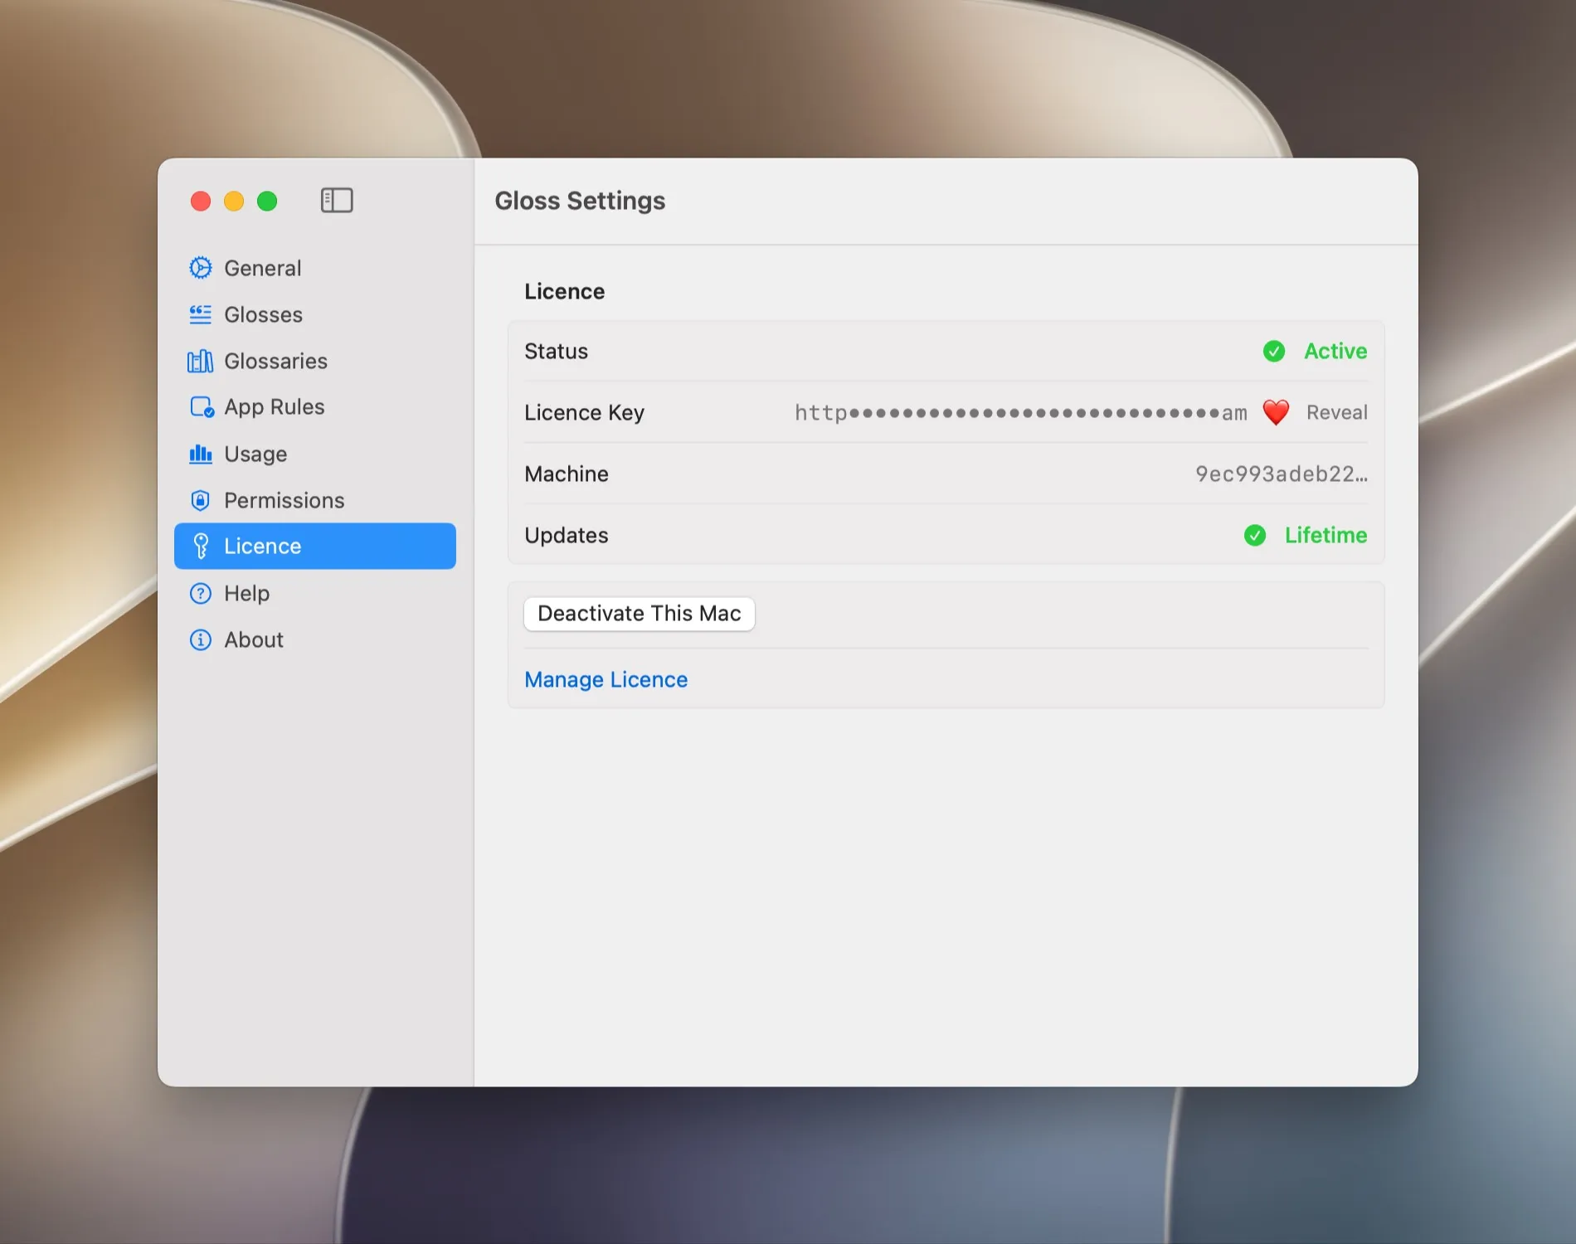Click the Help question mark icon
Screen dimensions: 1576x1244
pyautogui.click(x=201, y=593)
